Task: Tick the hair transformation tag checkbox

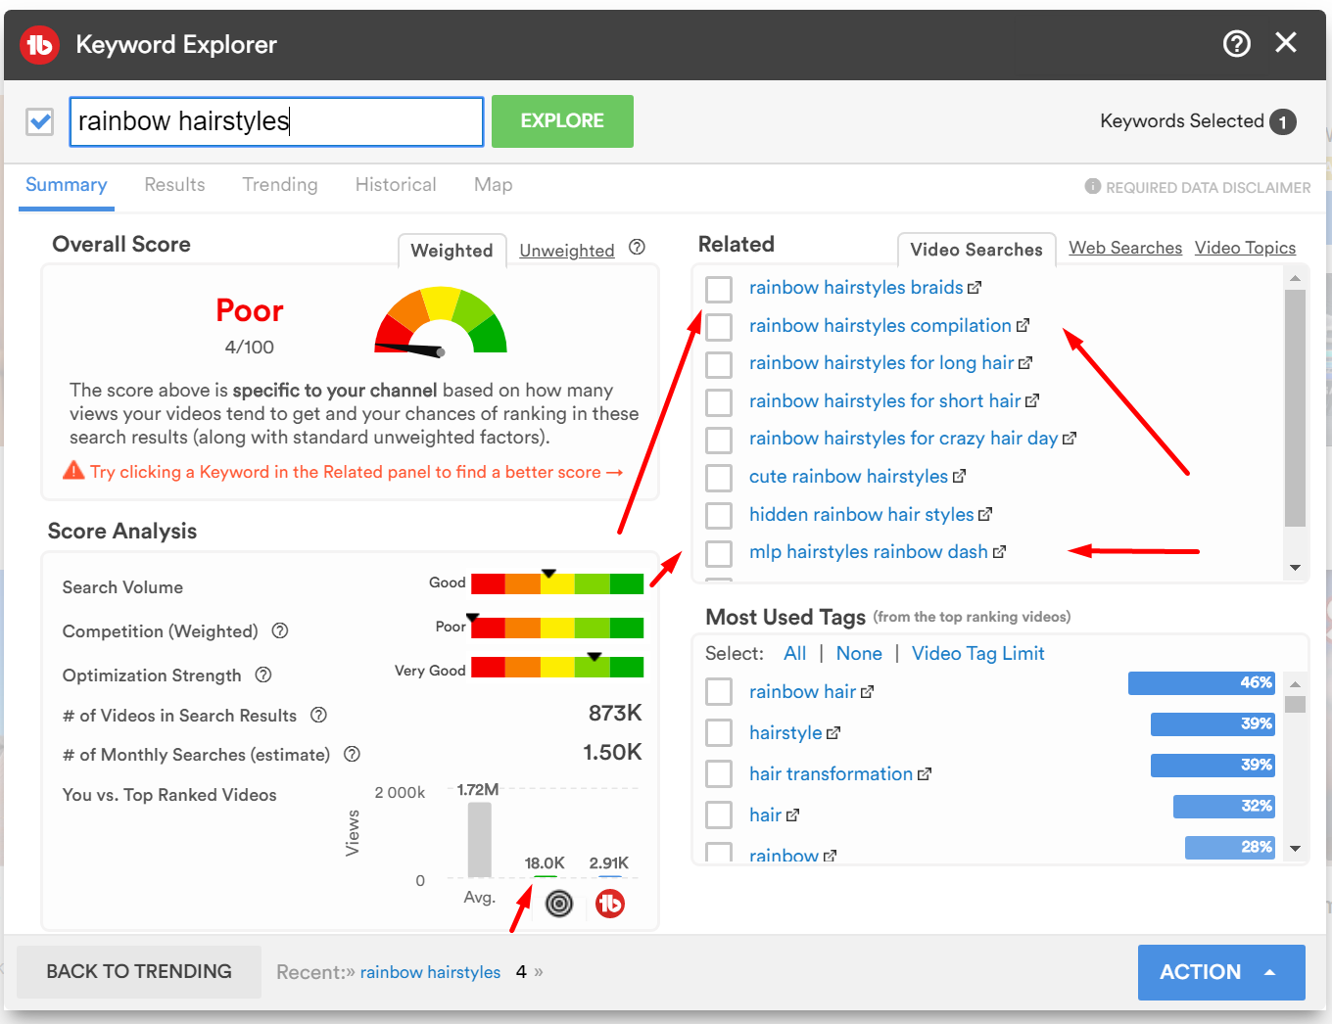Action: 719,774
